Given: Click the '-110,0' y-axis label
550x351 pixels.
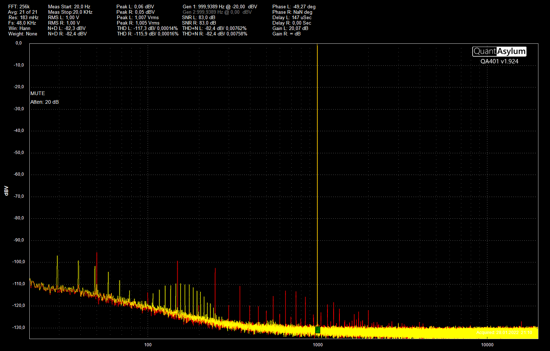Looking at the screenshot, I should point(19,284).
